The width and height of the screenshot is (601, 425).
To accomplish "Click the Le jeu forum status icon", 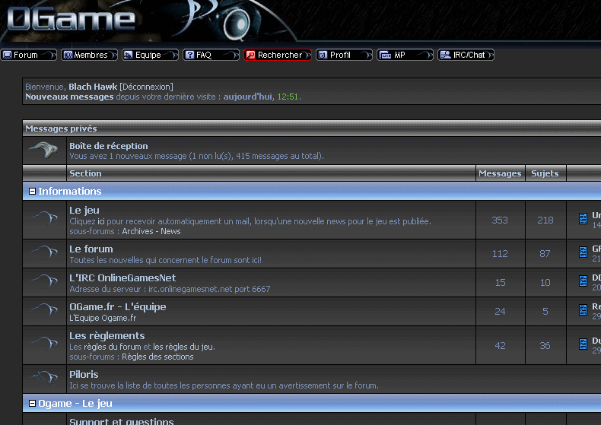I will pyautogui.click(x=44, y=218).
